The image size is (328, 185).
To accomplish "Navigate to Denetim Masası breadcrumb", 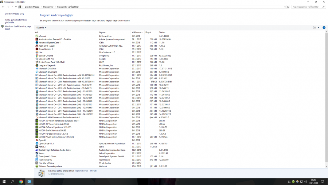I will (32, 7).
